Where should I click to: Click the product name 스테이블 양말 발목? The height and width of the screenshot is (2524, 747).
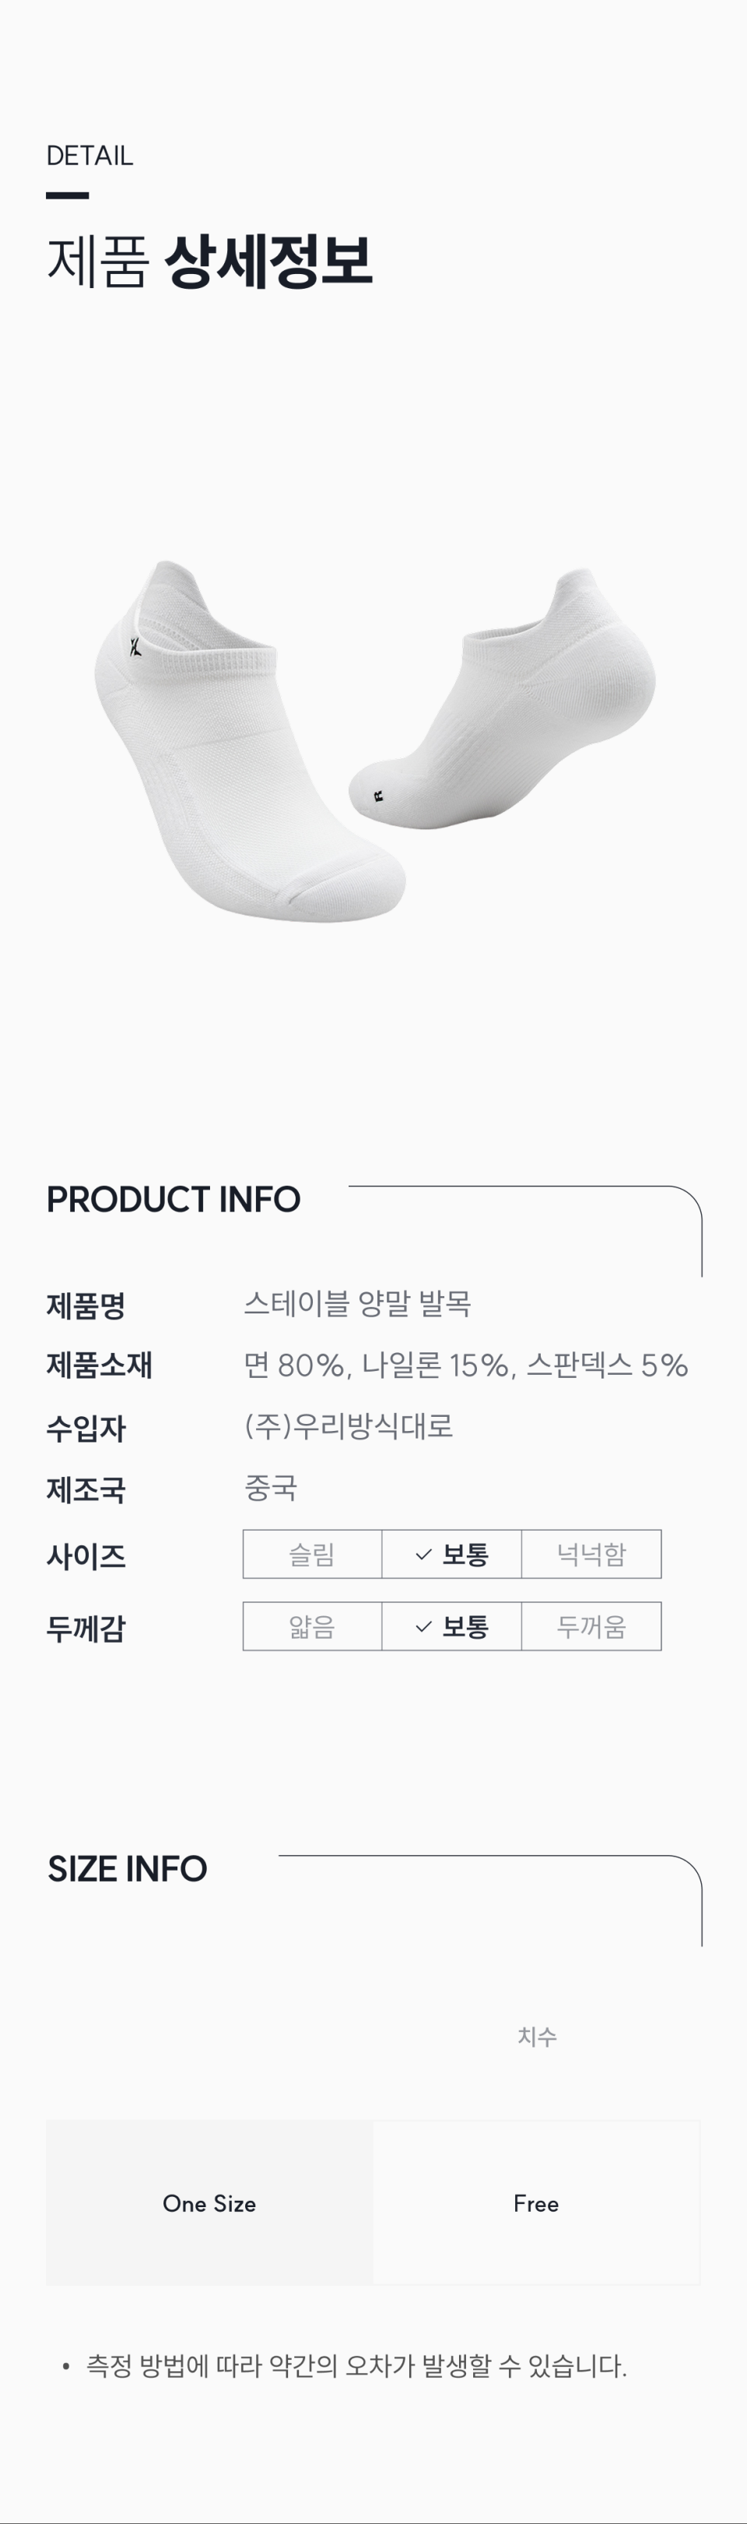click(x=357, y=1304)
